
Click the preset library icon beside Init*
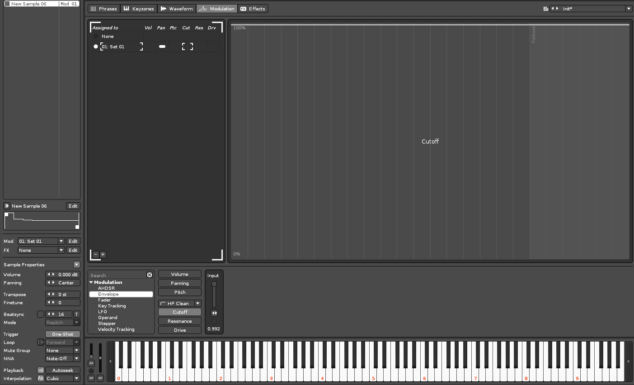coord(545,9)
